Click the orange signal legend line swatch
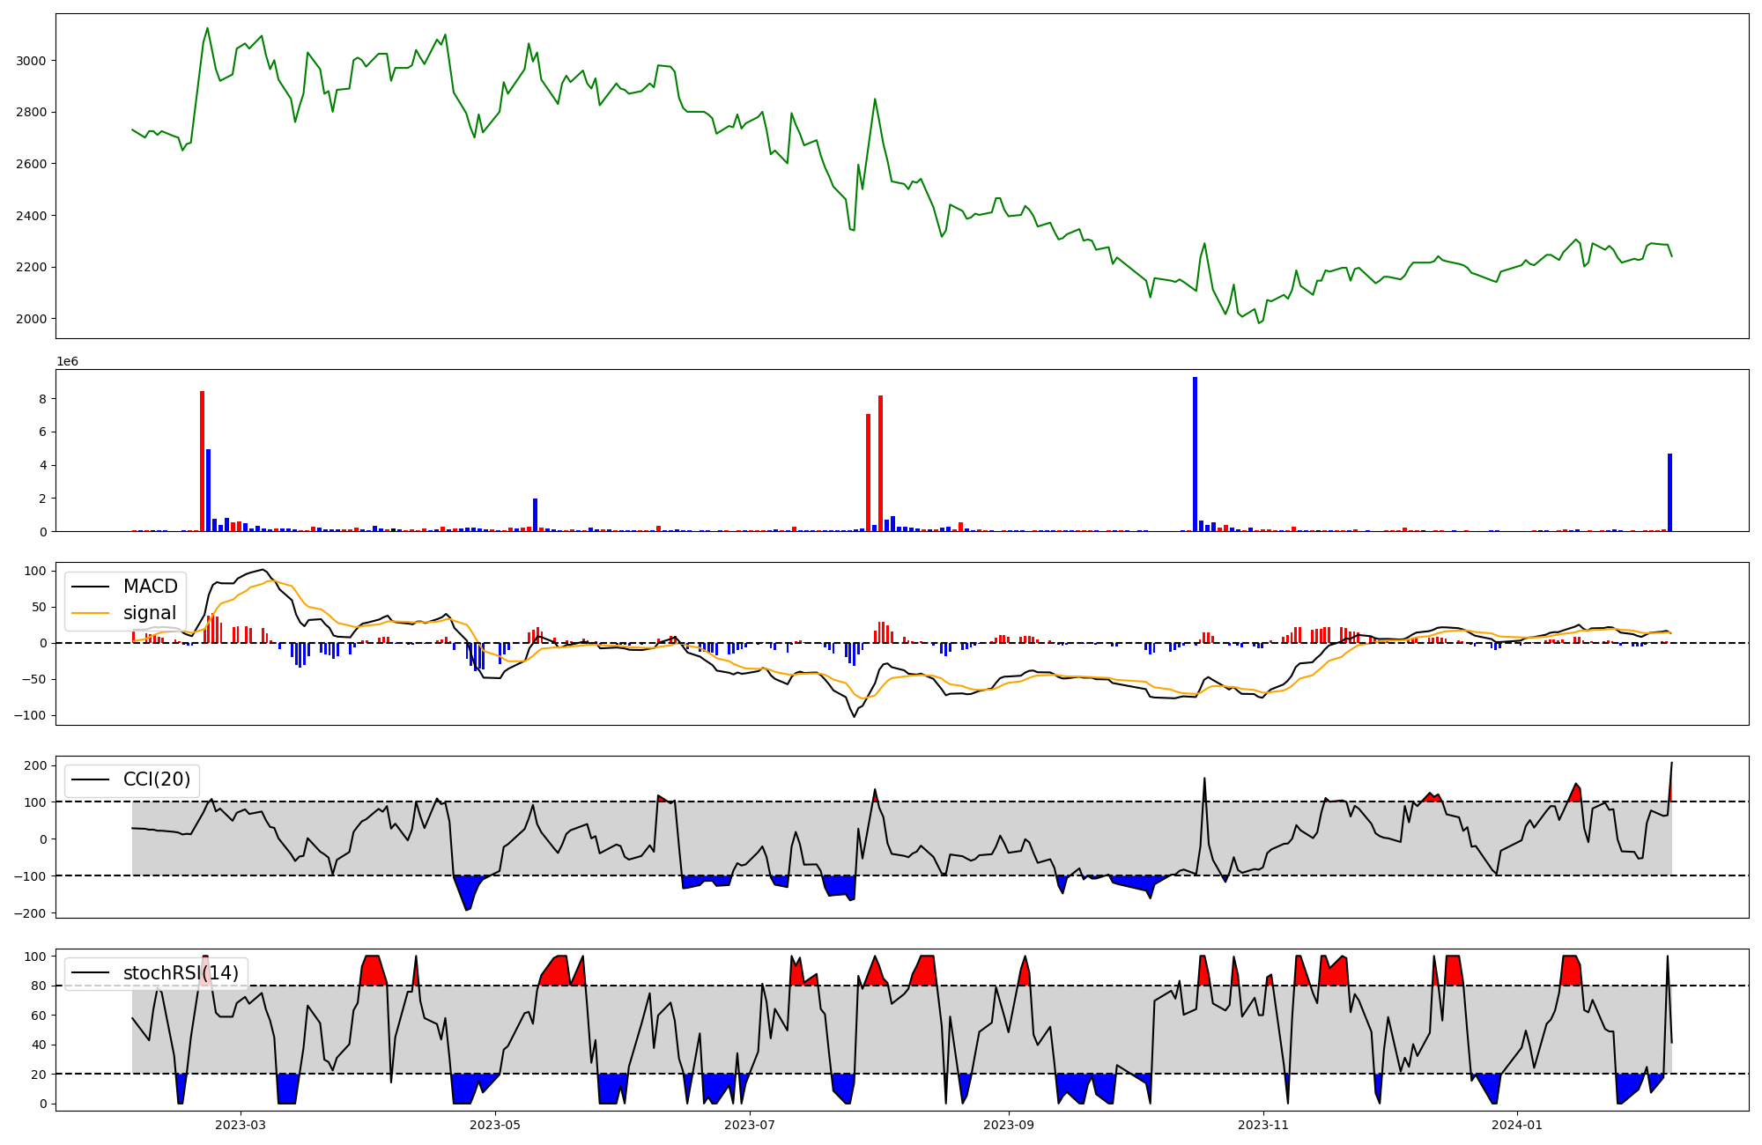1762x1145 pixels. [90, 613]
